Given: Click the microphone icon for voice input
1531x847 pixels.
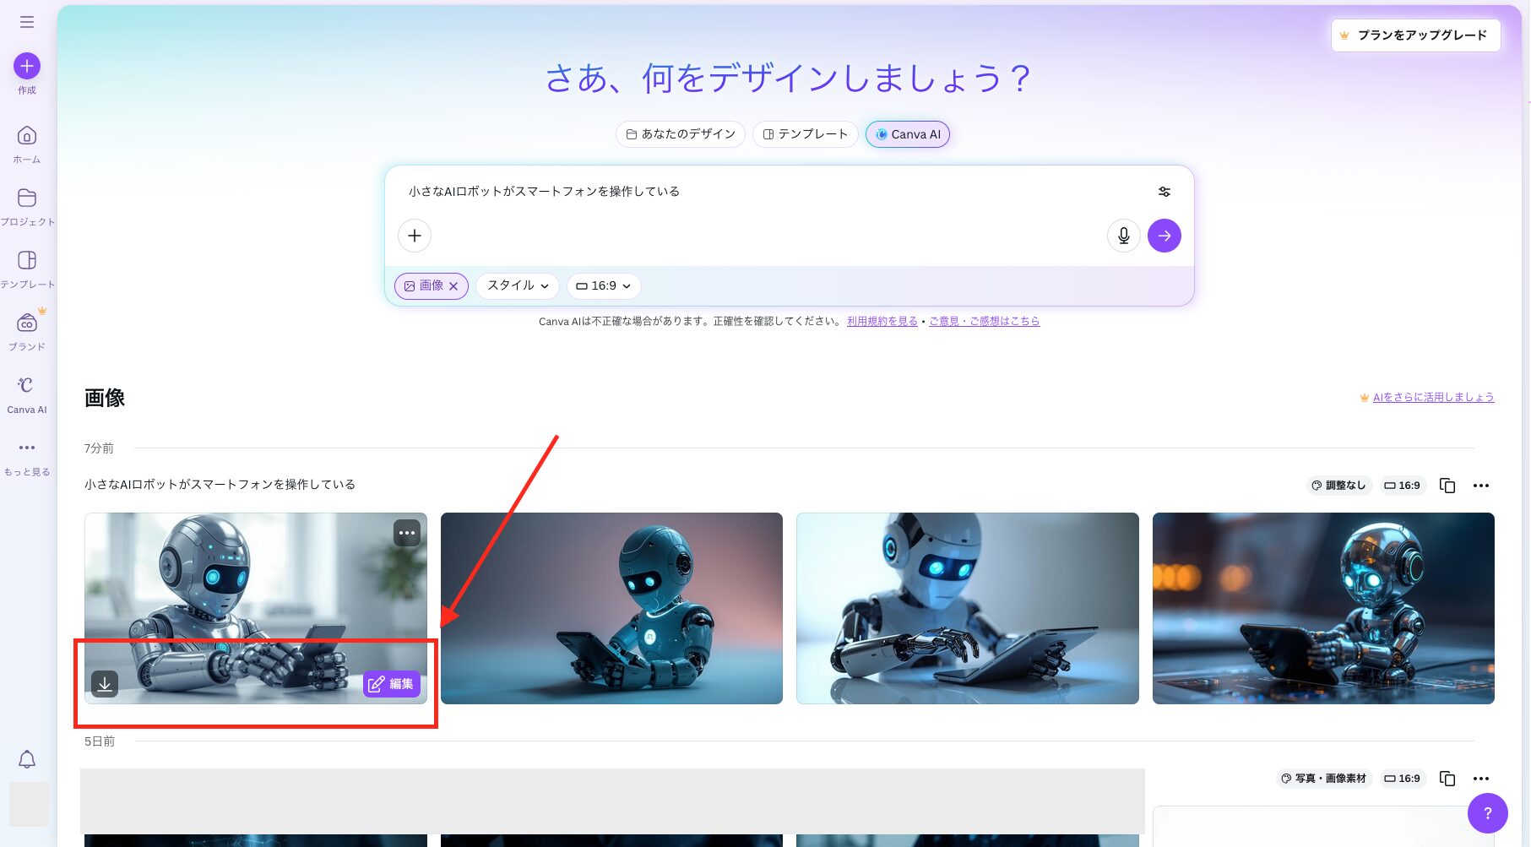Looking at the screenshot, I should 1123,236.
